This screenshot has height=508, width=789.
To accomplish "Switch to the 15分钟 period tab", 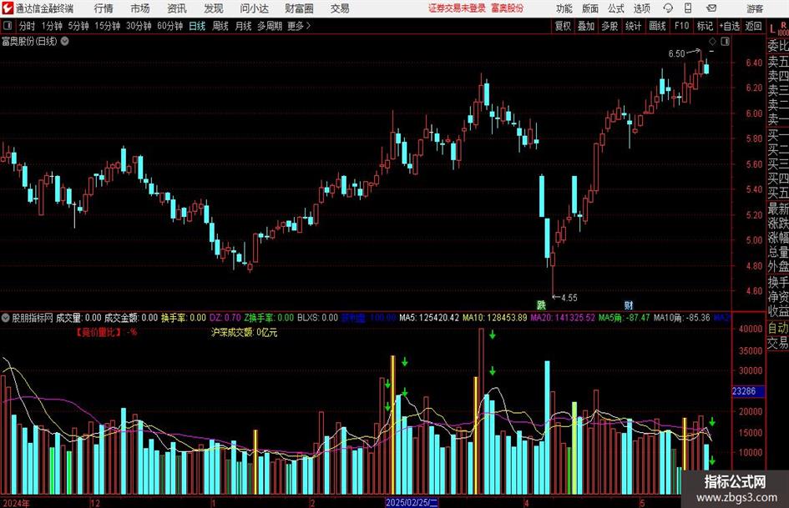I will (108, 26).
